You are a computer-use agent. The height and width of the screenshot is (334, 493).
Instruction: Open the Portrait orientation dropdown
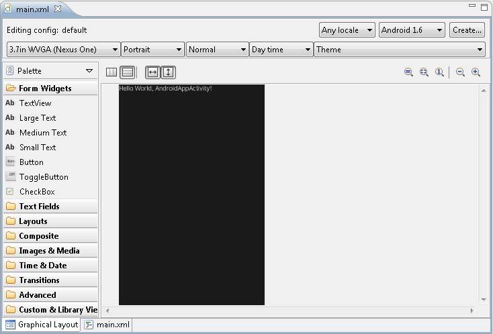(153, 50)
